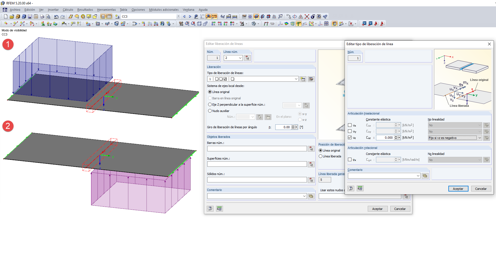Viewport: 496px width, 257px height.
Task: Click the Superficies núm. input field
Action: [257, 164]
